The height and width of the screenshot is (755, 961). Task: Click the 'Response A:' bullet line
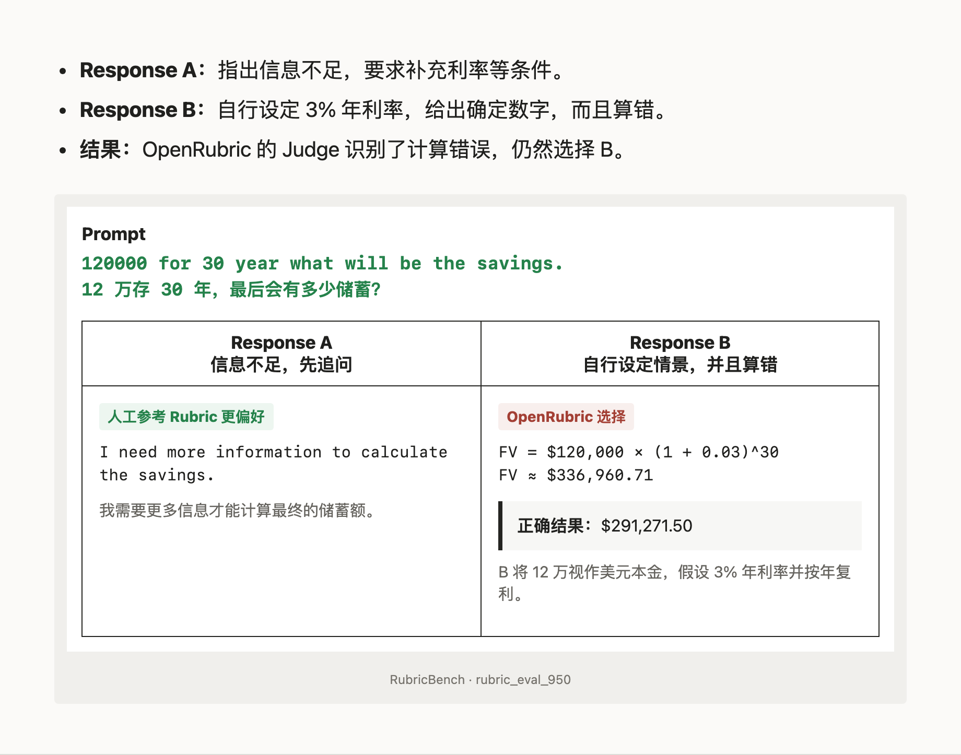click(x=322, y=70)
